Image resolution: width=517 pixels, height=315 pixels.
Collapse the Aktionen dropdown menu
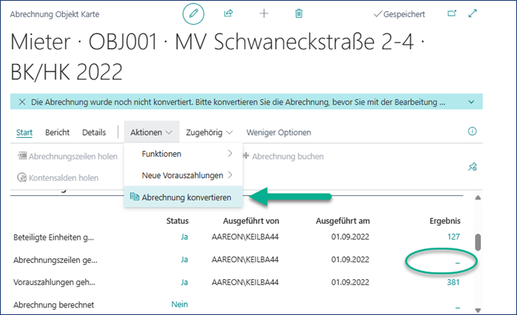point(151,132)
